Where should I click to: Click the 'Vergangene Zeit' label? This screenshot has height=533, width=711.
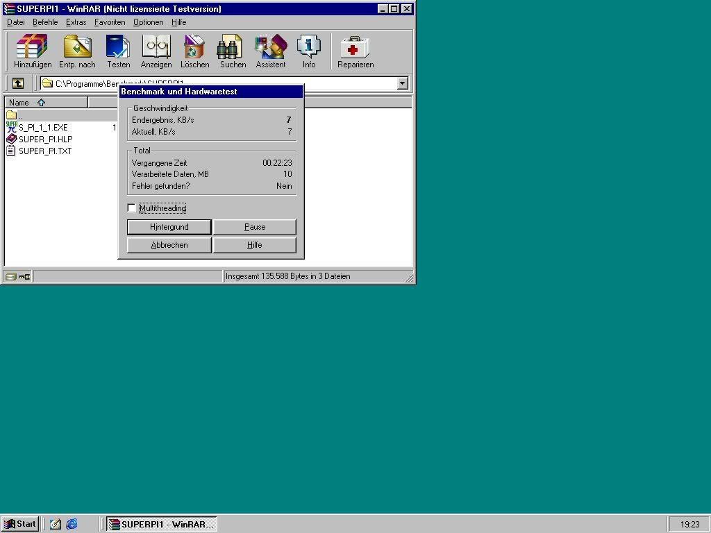(x=159, y=162)
